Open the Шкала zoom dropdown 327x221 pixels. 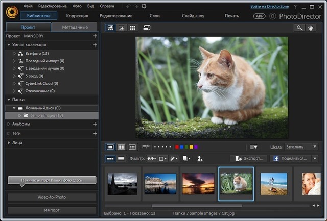[301, 147]
